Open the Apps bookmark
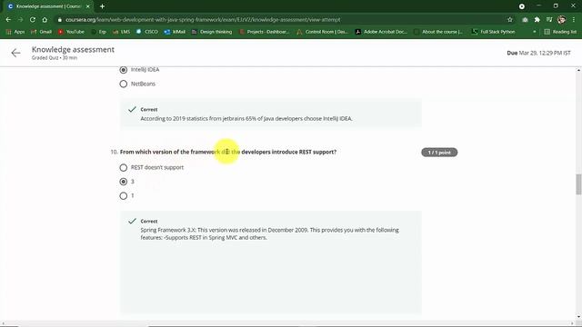Viewport: 582px width, 327px height. click(15, 32)
